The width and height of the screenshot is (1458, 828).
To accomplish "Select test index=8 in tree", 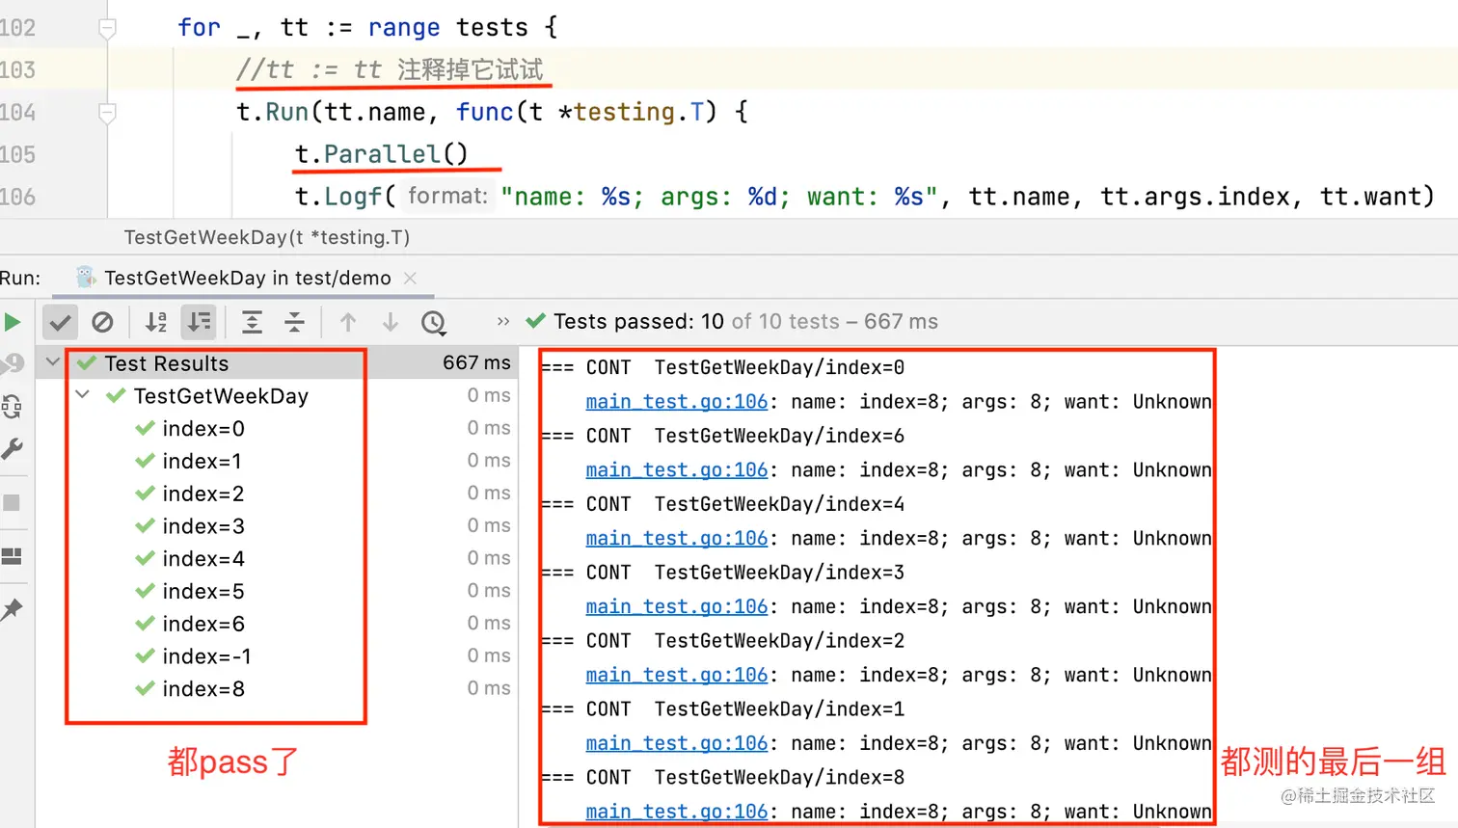I will pyautogui.click(x=203, y=690).
